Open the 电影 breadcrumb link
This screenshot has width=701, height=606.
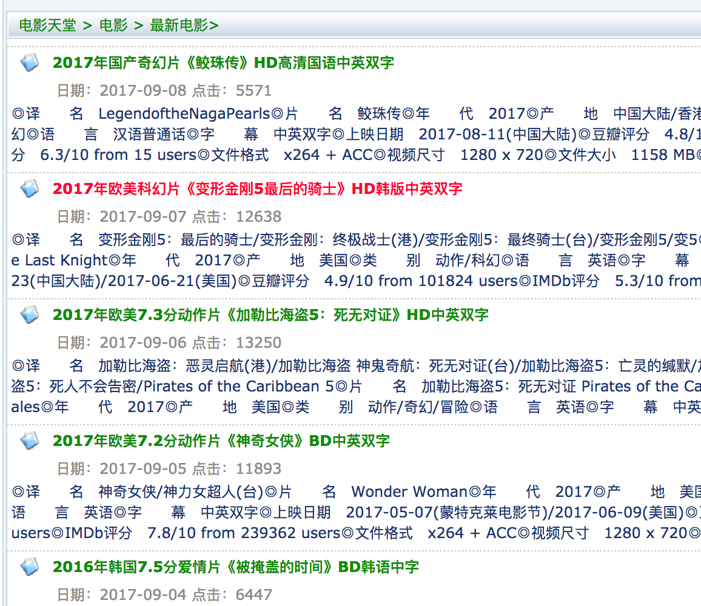pos(113,25)
